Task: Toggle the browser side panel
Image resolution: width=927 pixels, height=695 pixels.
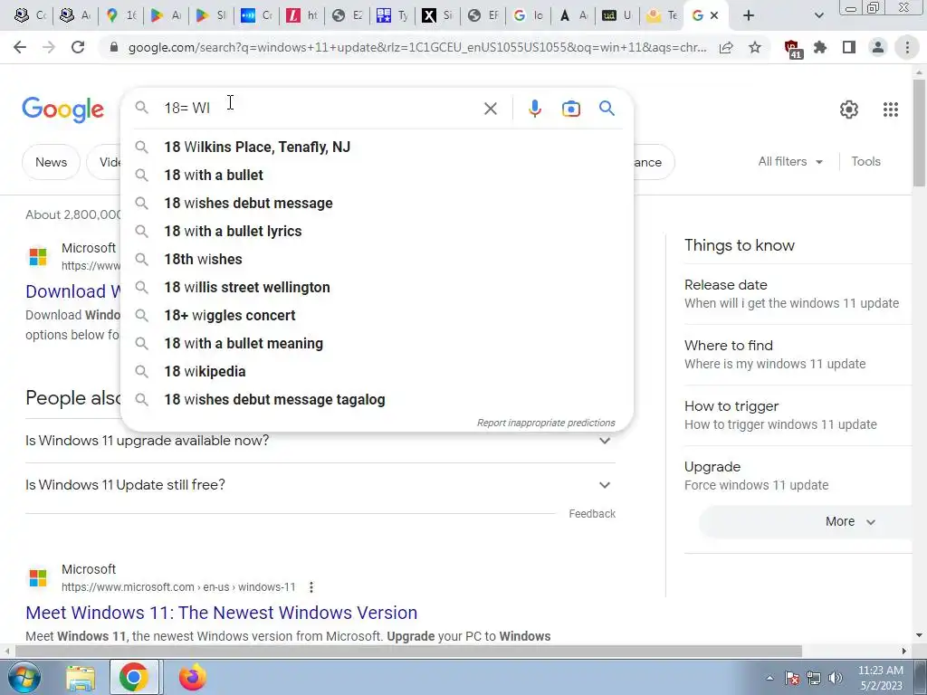Action: click(x=849, y=47)
